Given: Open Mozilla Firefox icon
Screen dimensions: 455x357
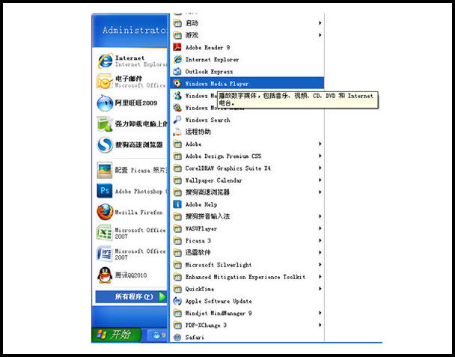Looking at the screenshot, I should coord(105,212).
